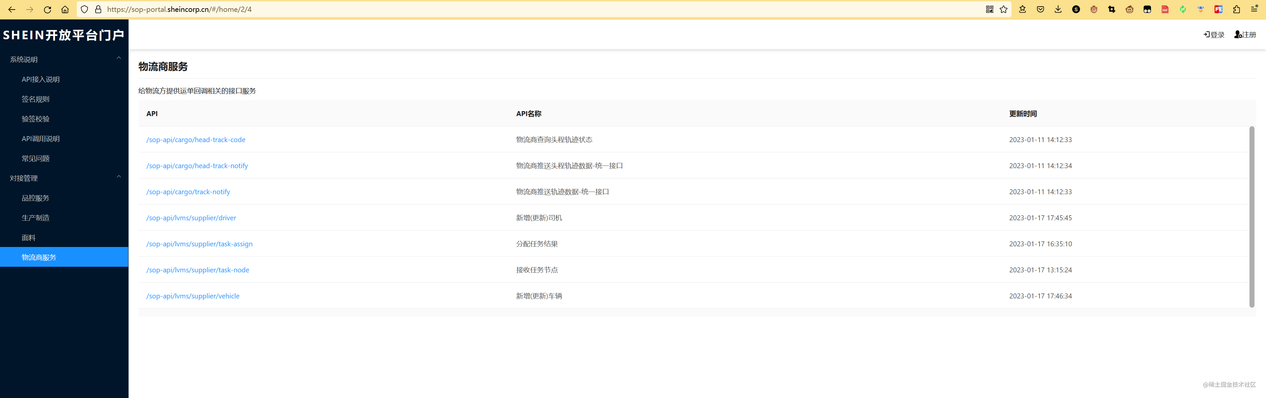Reload the page with the refresh icon
This screenshot has height=398, width=1266.
pyautogui.click(x=47, y=9)
